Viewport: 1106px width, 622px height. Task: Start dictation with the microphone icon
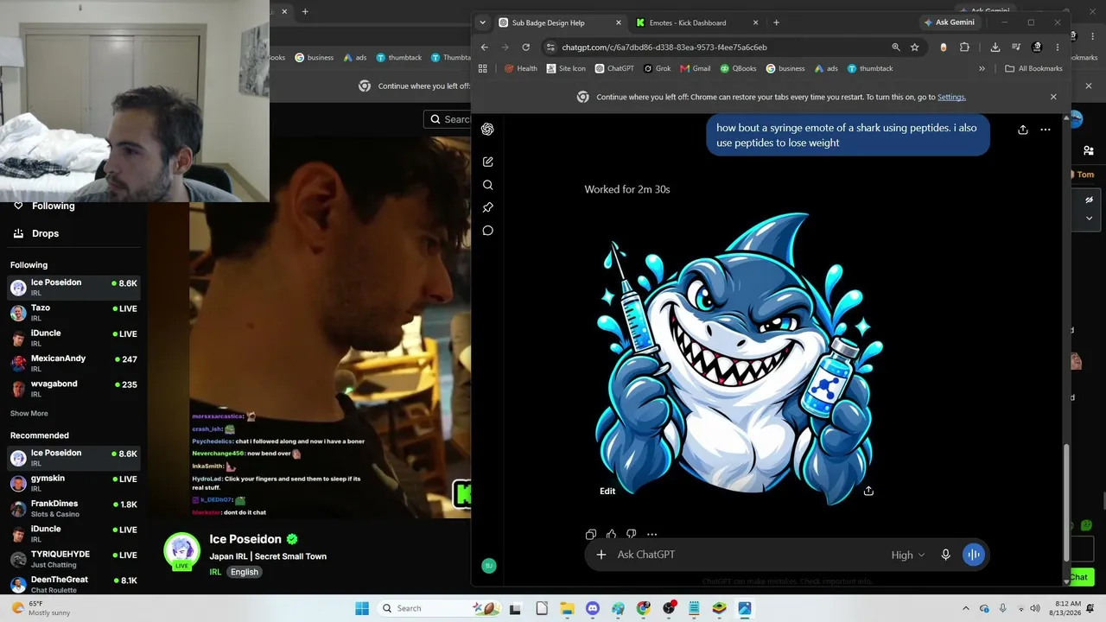[945, 555]
